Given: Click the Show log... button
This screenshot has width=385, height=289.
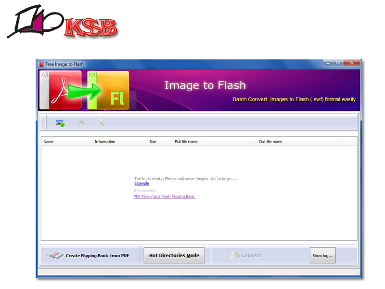Looking at the screenshot, I should (322, 255).
